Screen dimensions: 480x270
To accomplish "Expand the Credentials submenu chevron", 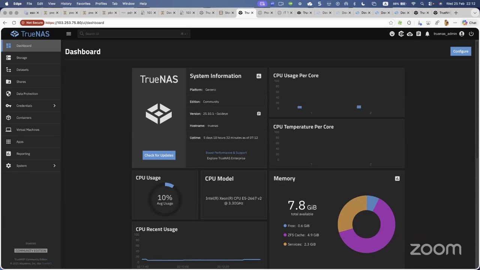I will (x=54, y=106).
